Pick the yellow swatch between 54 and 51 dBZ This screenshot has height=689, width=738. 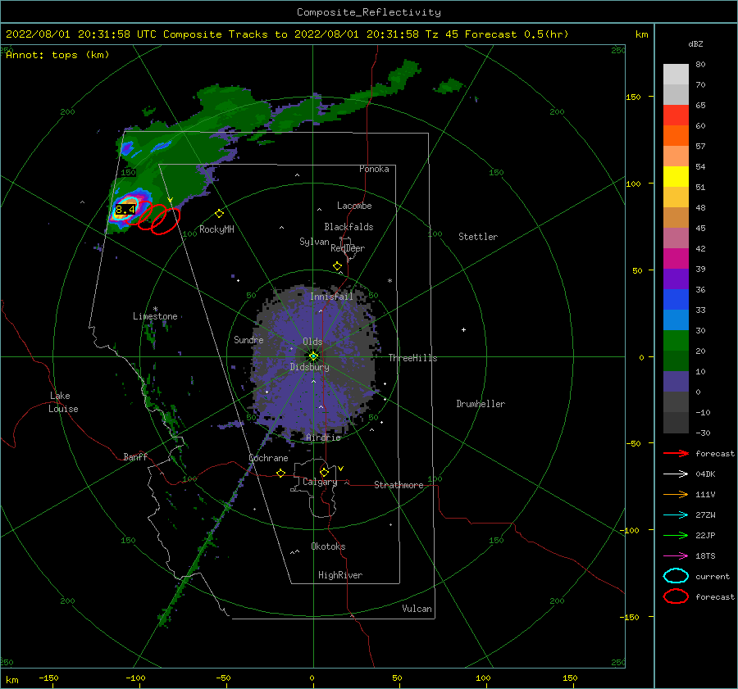coord(676,176)
